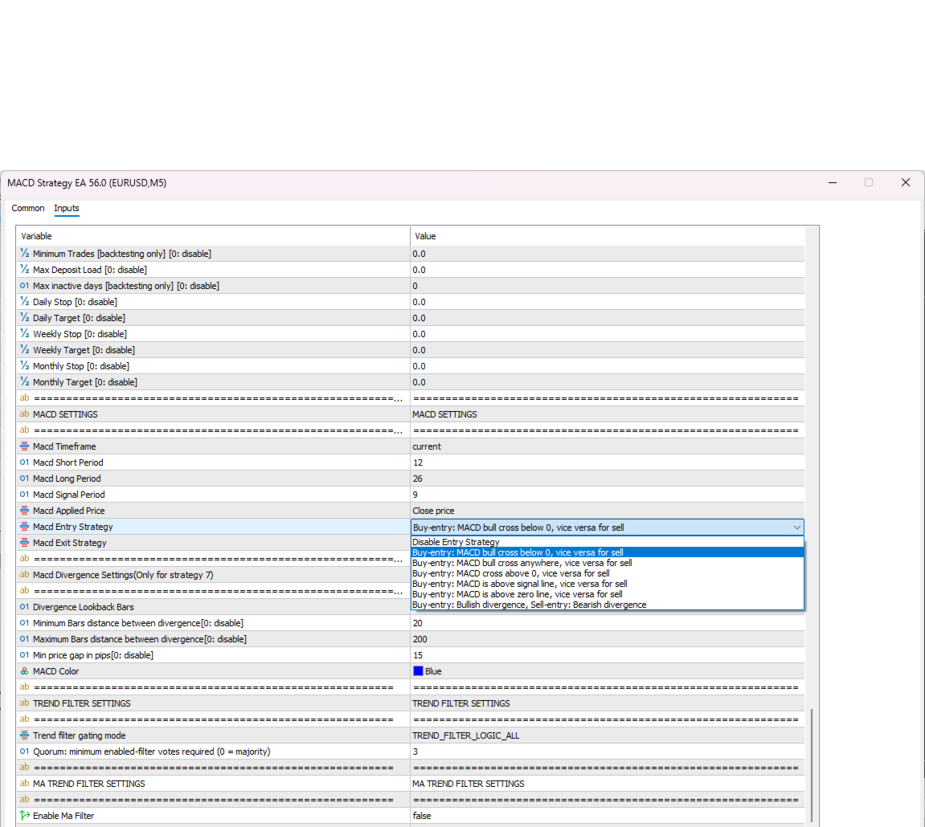The width and height of the screenshot is (925, 827).
Task: Click the Value column header
Action: tap(607, 236)
